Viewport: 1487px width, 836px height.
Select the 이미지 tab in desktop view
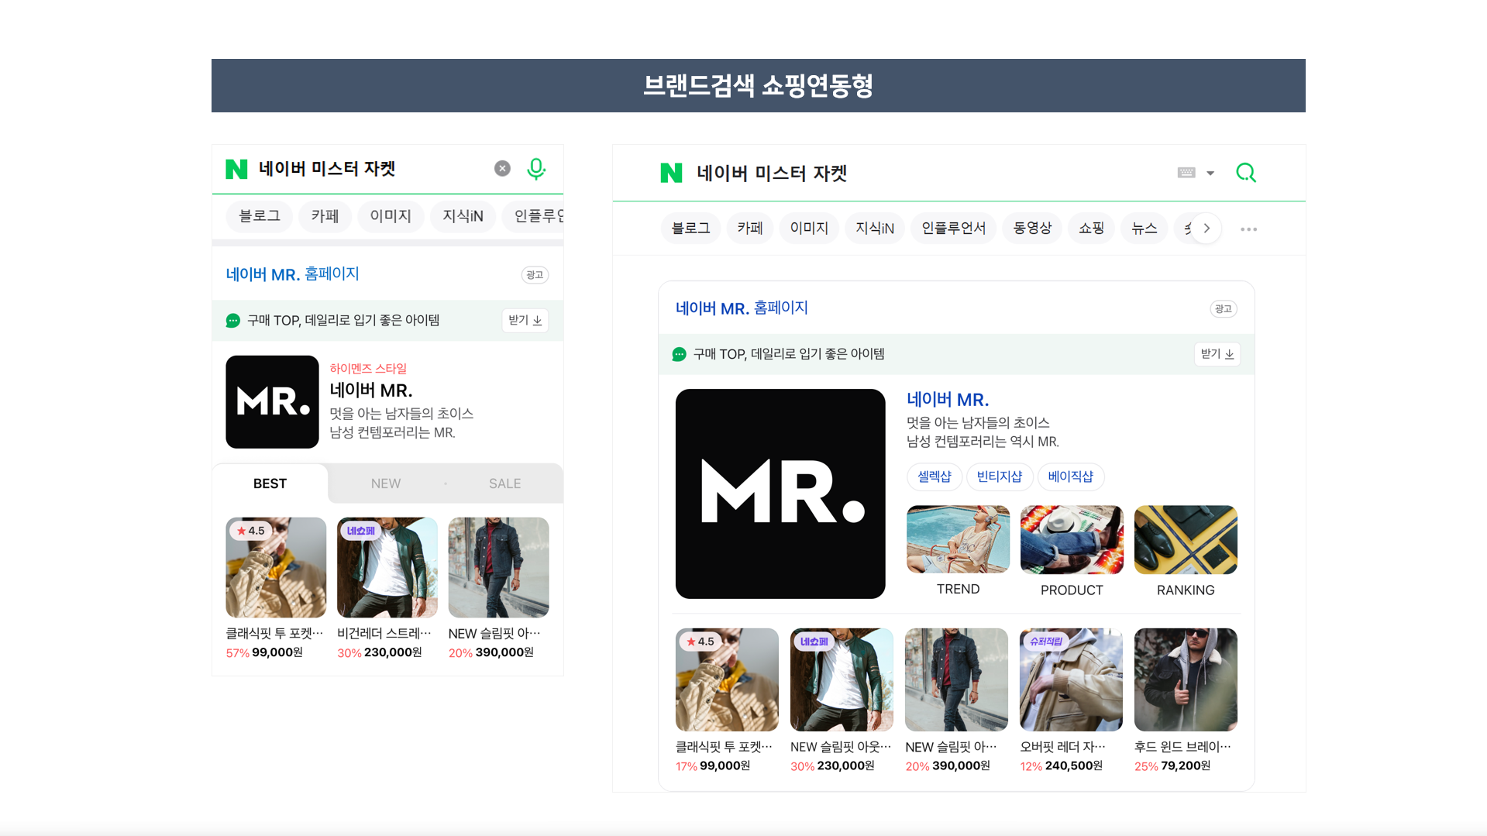(x=809, y=229)
